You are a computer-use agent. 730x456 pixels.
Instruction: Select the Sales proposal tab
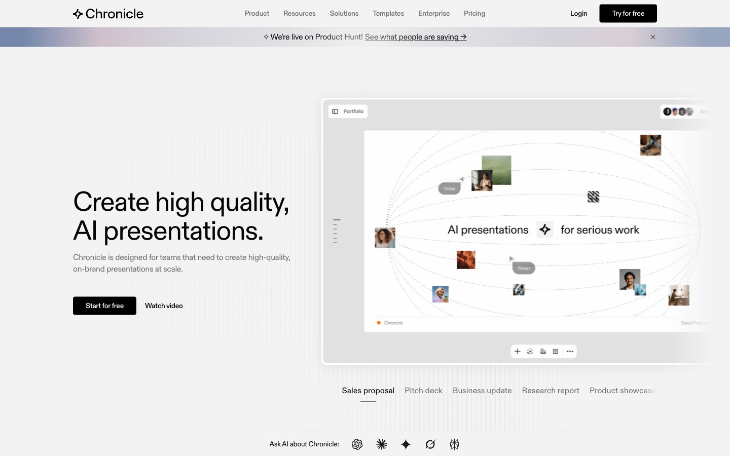tap(368, 391)
